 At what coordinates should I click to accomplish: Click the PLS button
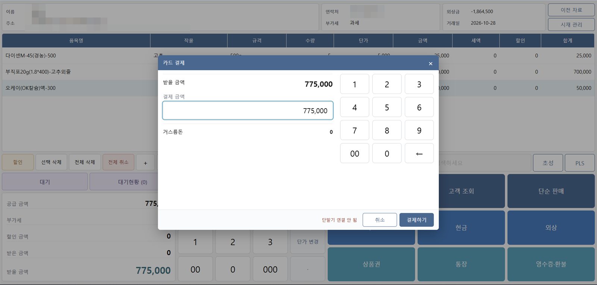click(x=579, y=163)
